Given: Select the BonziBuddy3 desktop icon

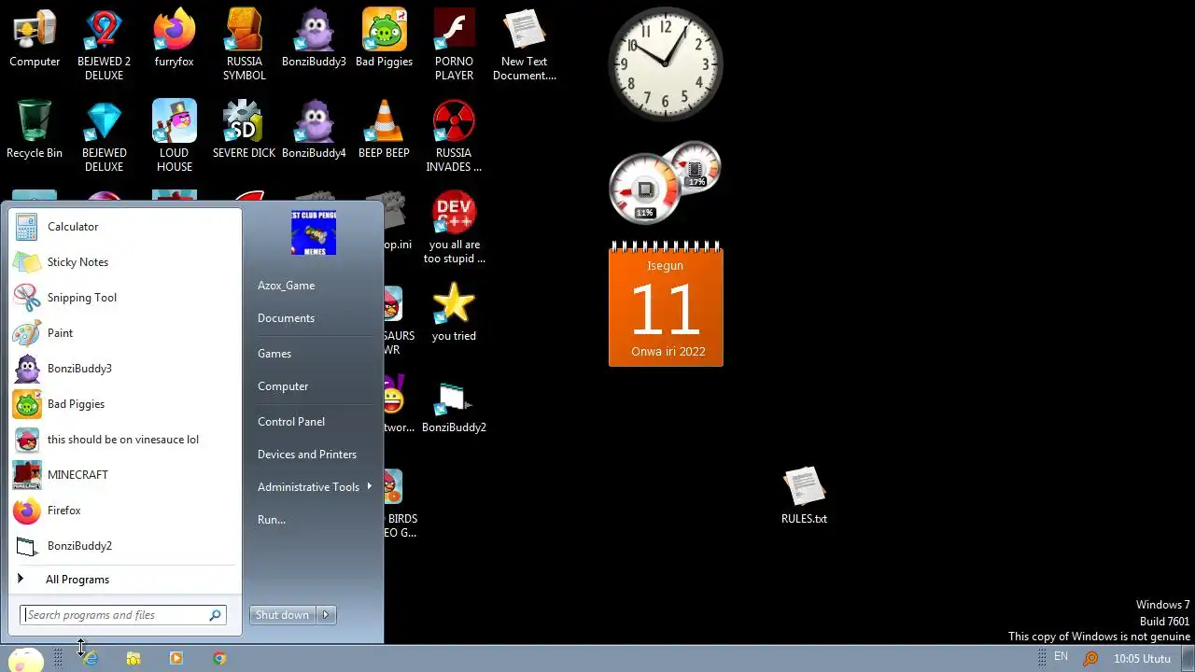Looking at the screenshot, I should (x=314, y=39).
